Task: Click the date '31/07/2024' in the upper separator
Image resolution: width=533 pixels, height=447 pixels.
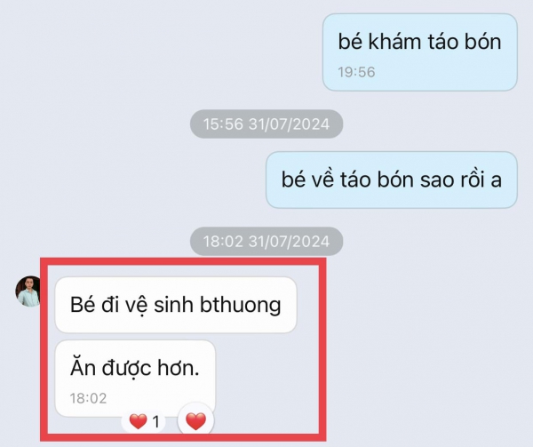Action: (x=289, y=124)
